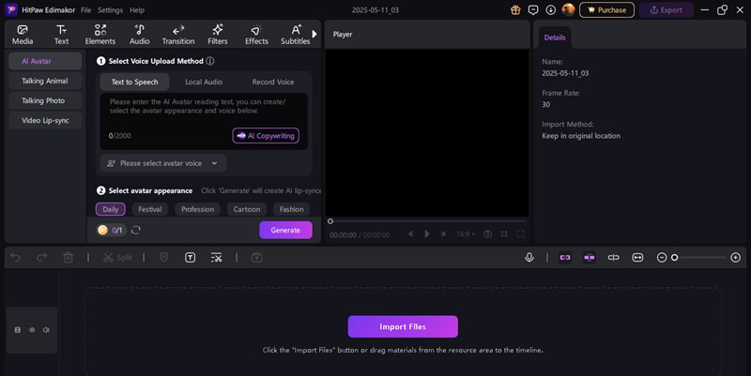Viewport: 751px width, 376px height.
Task: Click the Purchase button
Action: pos(606,10)
